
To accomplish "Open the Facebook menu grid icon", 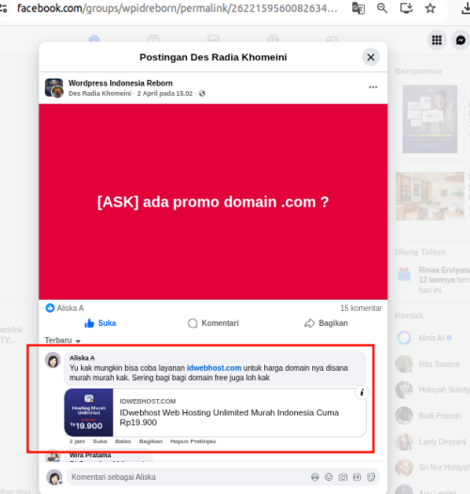I will pos(437,40).
